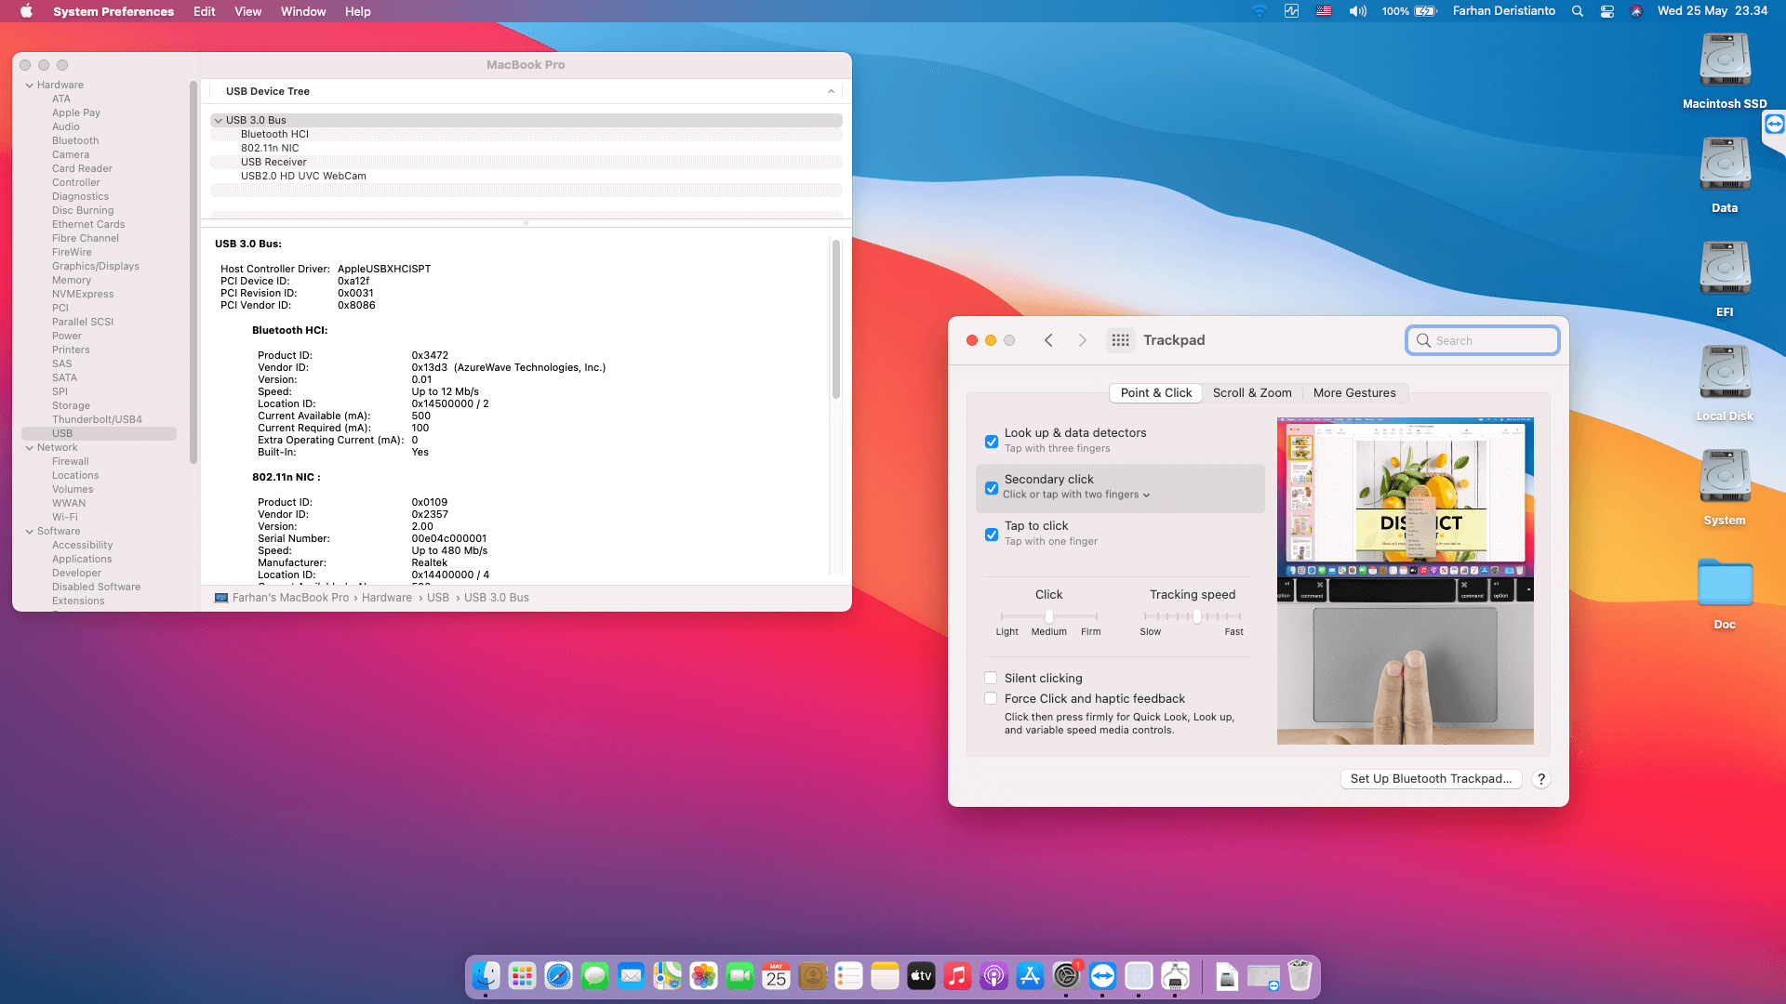Open the Apple menu
1786x1004 pixels.
26,11
